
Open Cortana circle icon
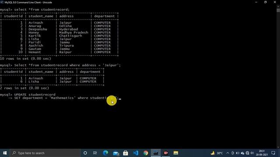click(x=85, y=153)
